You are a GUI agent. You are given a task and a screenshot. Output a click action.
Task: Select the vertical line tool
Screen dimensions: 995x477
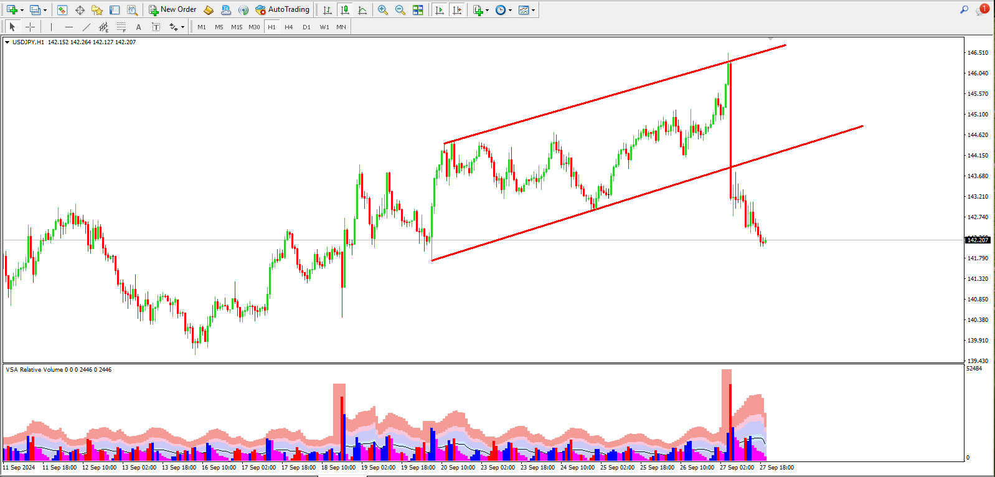click(51, 27)
